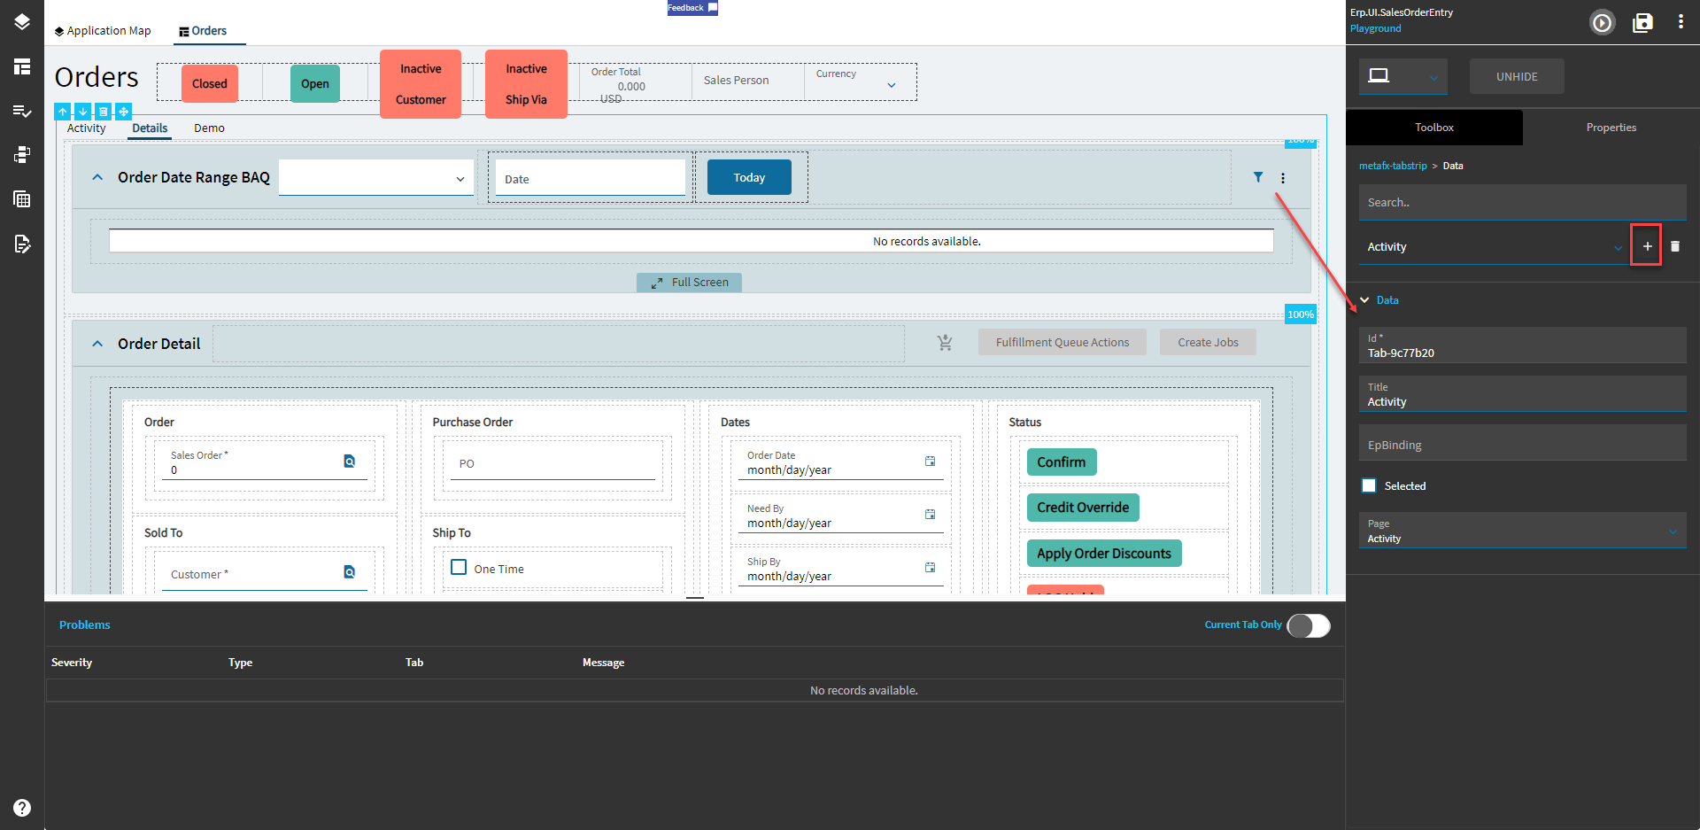Image resolution: width=1700 pixels, height=830 pixels.
Task: Switch to the Properties tab
Action: pyautogui.click(x=1611, y=128)
